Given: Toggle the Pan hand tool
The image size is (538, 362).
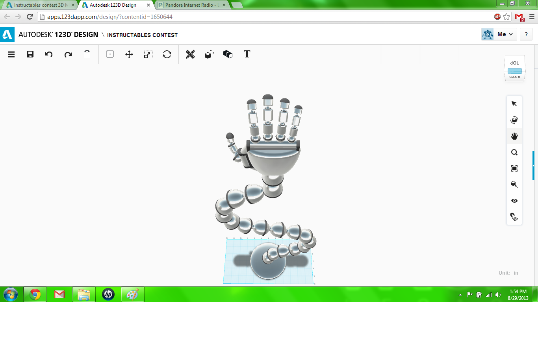Looking at the screenshot, I should click(x=514, y=136).
